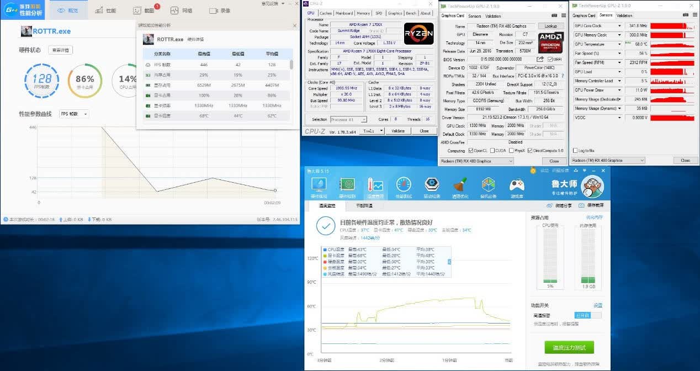
Task: Click the BIOS export share icon
Action: pyautogui.click(x=540, y=59)
